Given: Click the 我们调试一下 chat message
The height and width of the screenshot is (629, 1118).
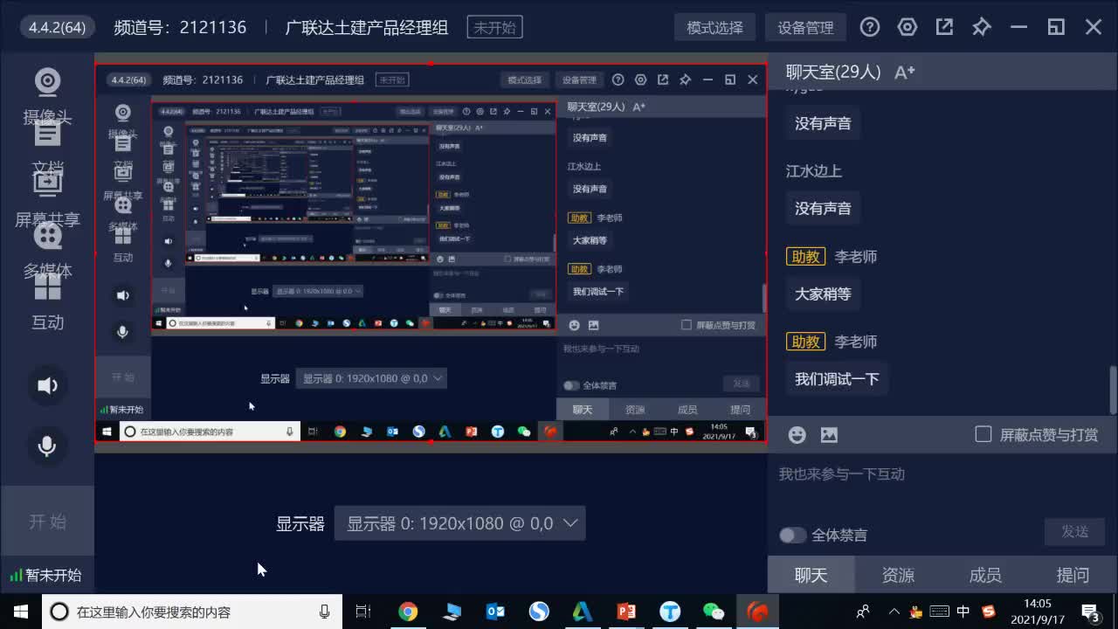Looking at the screenshot, I should pyautogui.click(x=837, y=379).
